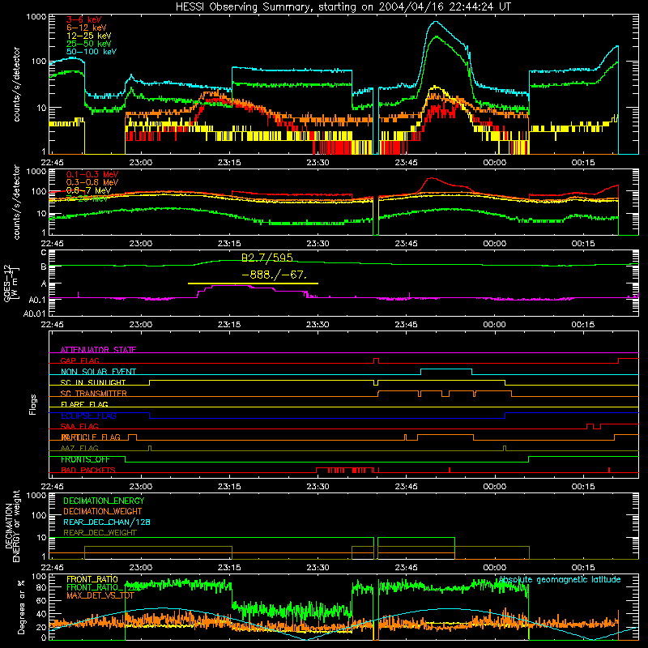Click the FLARE_FLAG label
The width and height of the screenshot is (648, 648).
[84, 404]
